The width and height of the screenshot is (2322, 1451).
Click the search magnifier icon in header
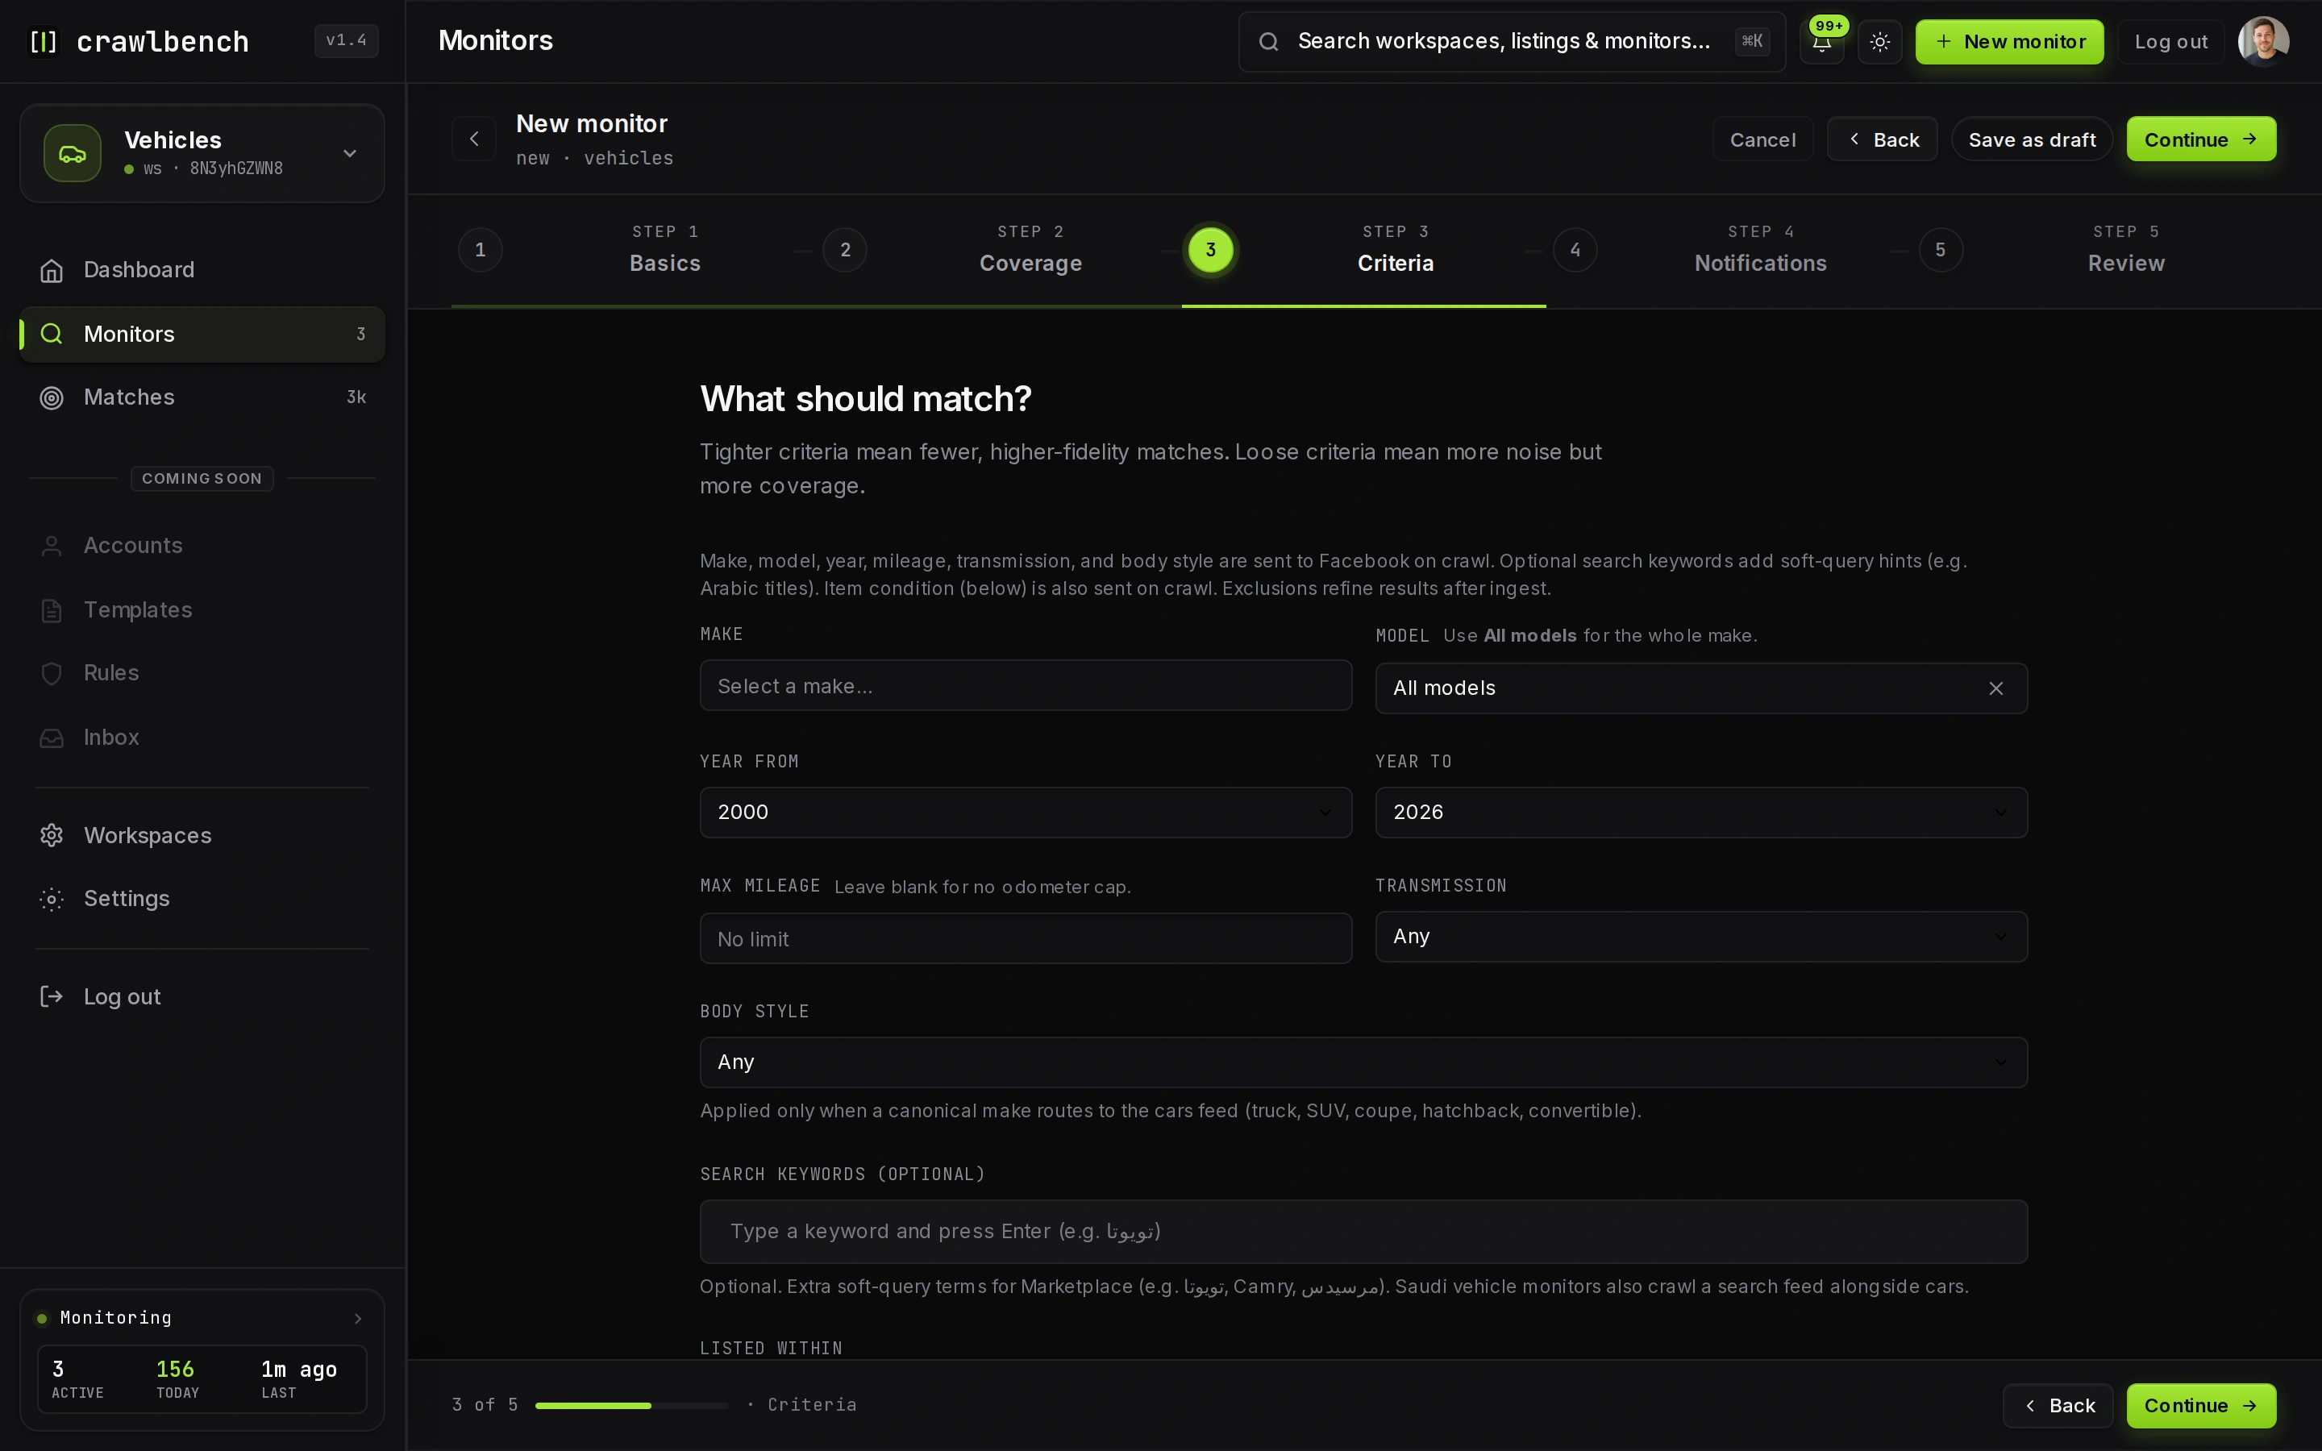pyautogui.click(x=1268, y=41)
